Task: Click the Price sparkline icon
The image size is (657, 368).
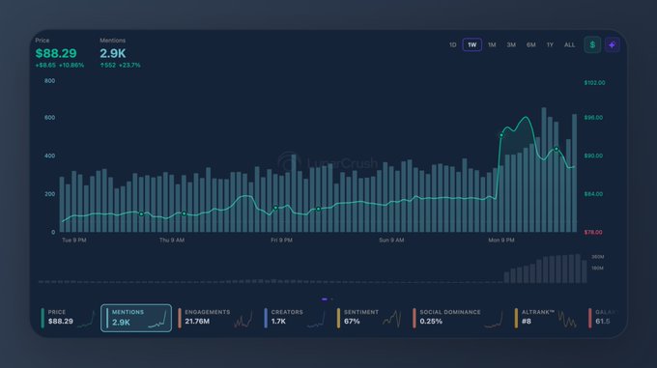Action: [87, 320]
